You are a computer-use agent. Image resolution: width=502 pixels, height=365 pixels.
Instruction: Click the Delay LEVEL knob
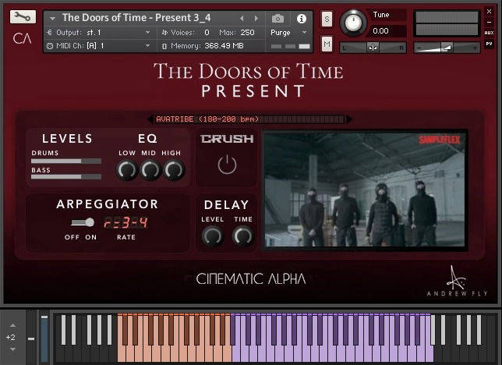point(212,236)
